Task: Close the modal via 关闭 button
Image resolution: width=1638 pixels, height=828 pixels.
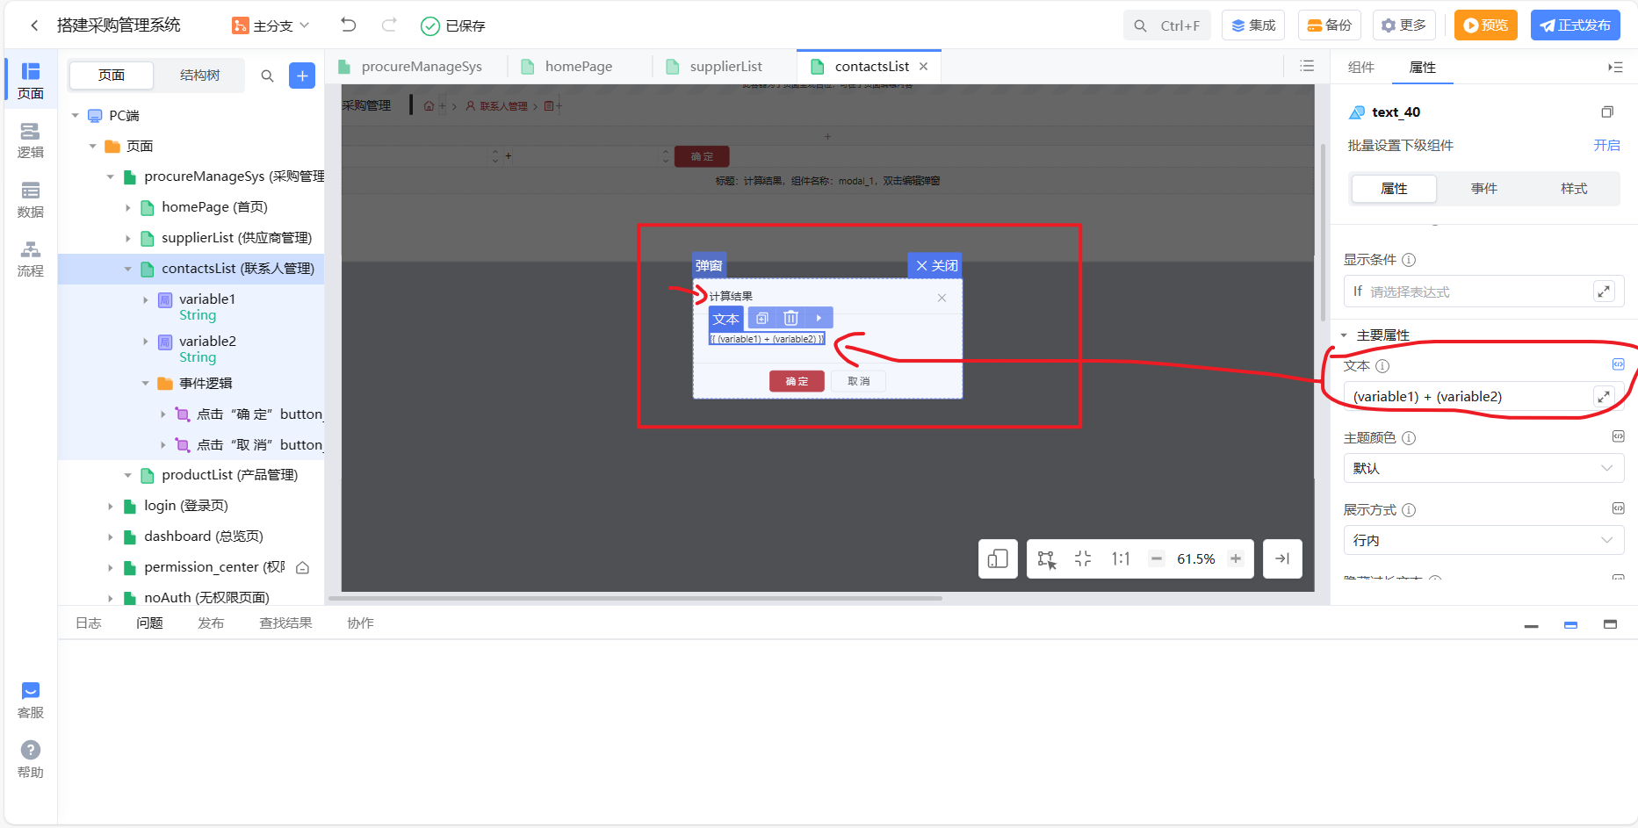Action: point(935,266)
